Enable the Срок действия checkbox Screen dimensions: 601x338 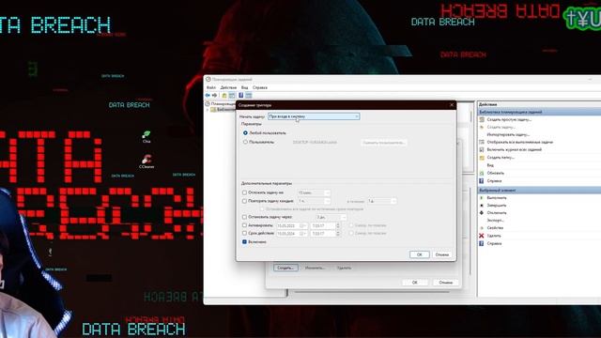click(244, 233)
